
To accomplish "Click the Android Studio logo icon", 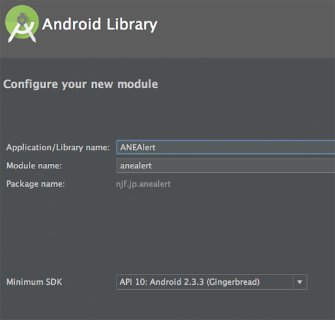I will 22,24.
